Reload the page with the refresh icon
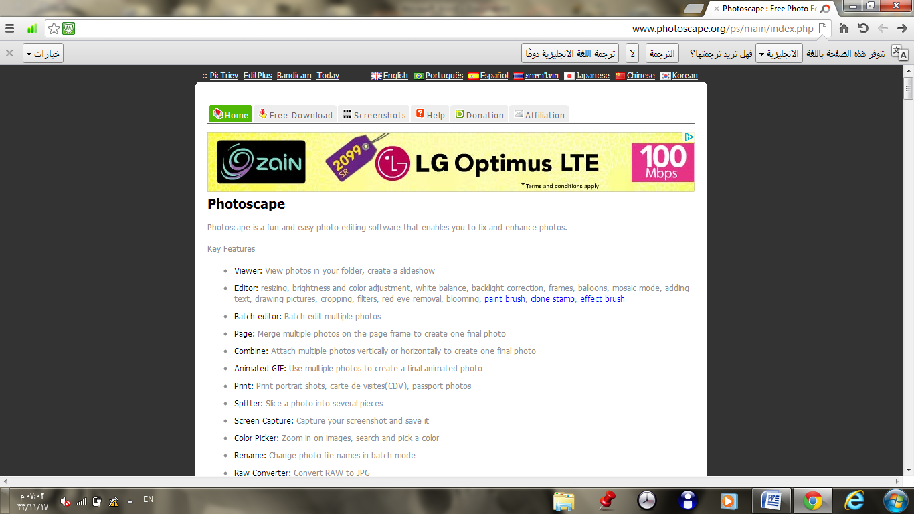914x514 pixels. 863,29
